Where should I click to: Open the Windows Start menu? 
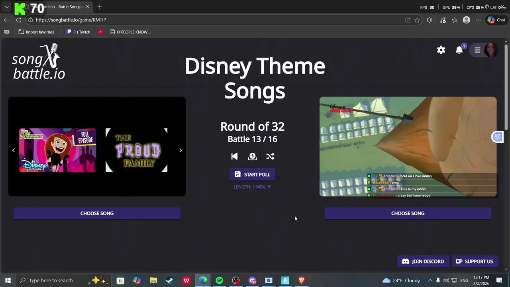pyautogui.click(x=8, y=280)
